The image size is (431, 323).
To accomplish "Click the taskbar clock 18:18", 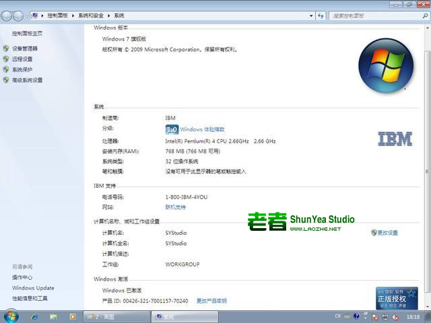I will point(413,317).
